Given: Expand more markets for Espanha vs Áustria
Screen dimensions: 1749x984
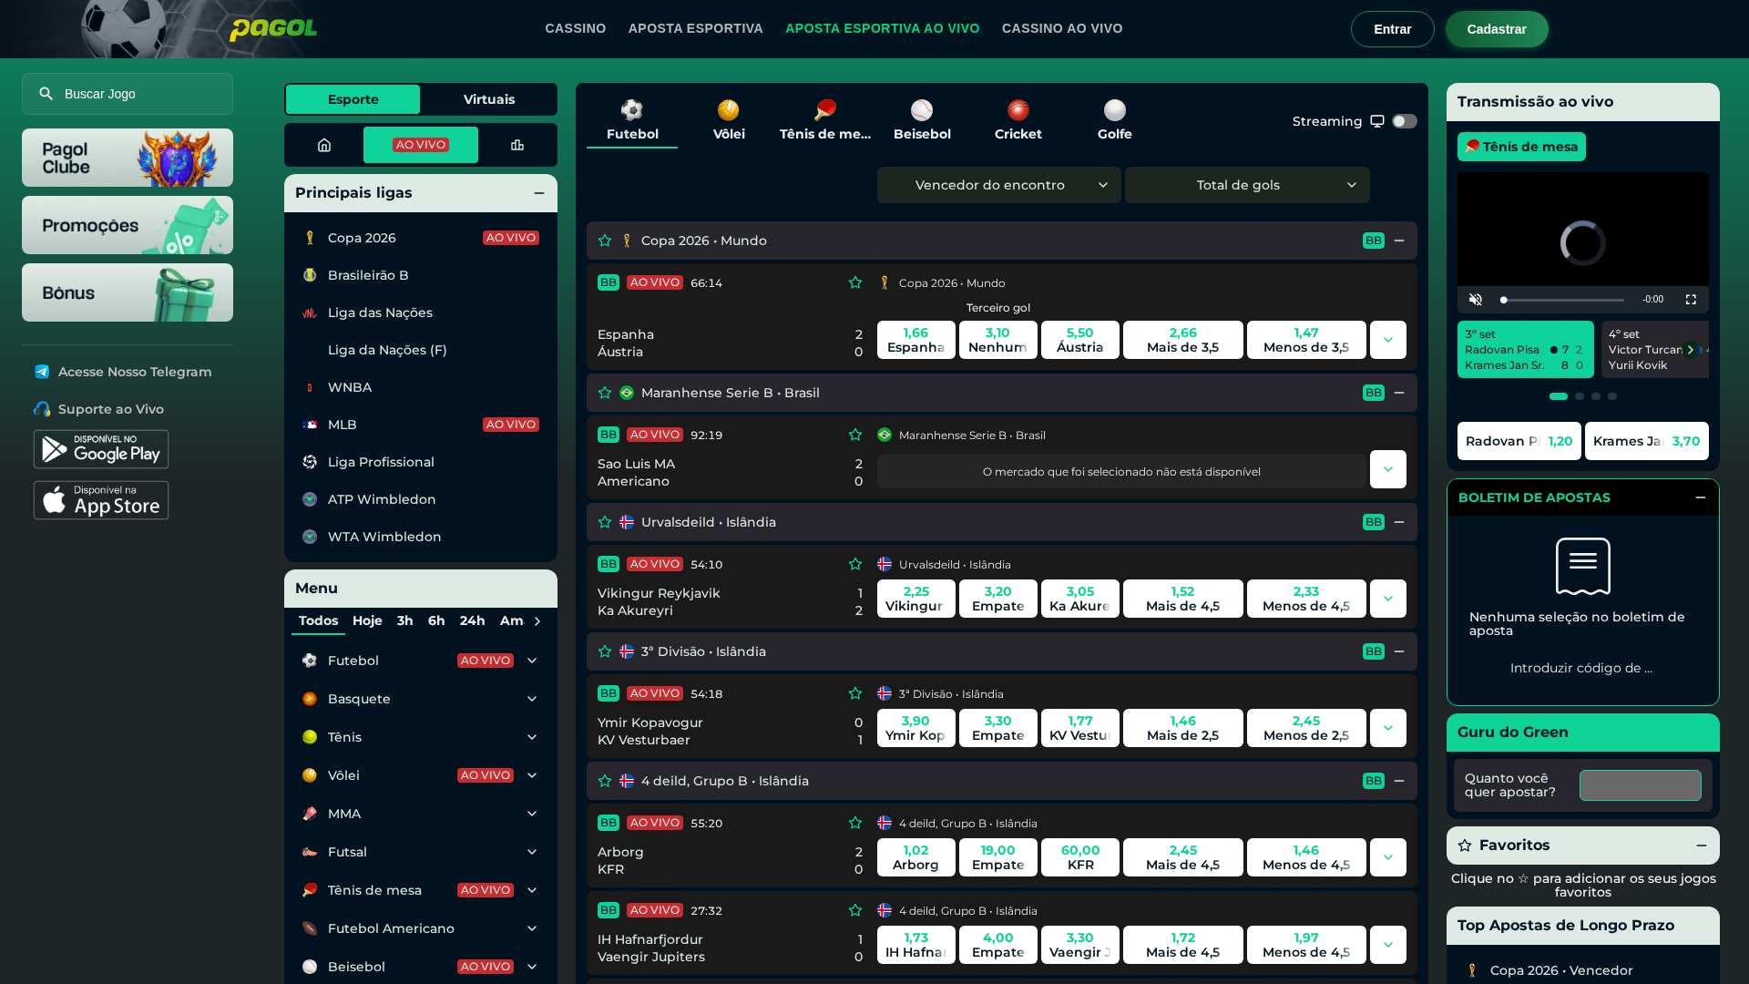Looking at the screenshot, I should coord(1388,340).
